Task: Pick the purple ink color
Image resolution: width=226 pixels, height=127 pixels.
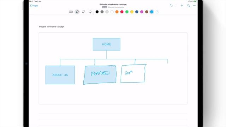Action: point(142,12)
